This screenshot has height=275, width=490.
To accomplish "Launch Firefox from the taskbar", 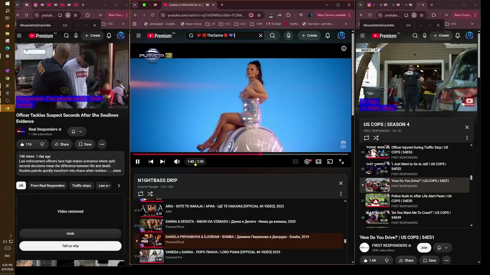I will (7, 26).
